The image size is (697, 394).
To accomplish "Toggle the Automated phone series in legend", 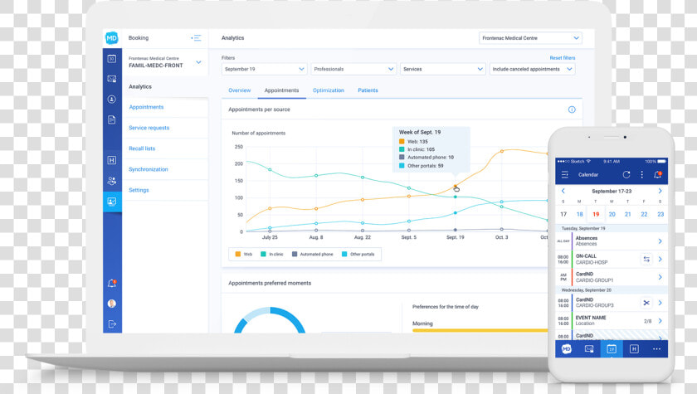I will (313, 254).
